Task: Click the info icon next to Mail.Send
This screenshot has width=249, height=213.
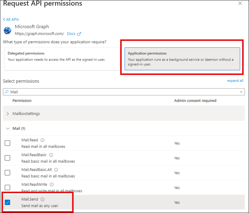Action: coord(43,199)
